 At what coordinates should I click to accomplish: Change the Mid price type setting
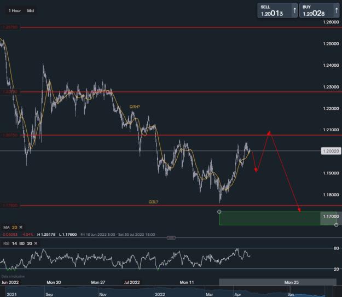point(31,11)
